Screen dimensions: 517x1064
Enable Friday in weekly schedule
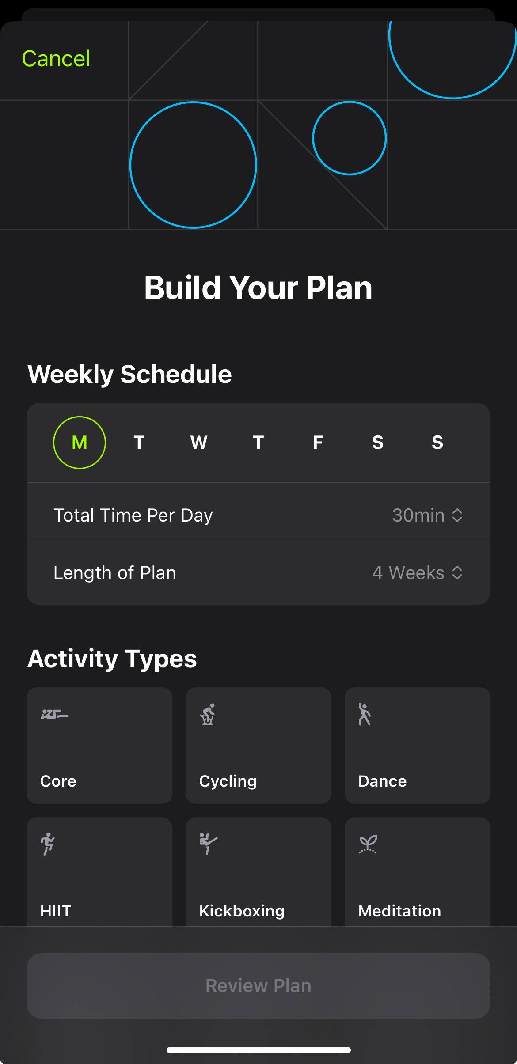pyautogui.click(x=318, y=443)
